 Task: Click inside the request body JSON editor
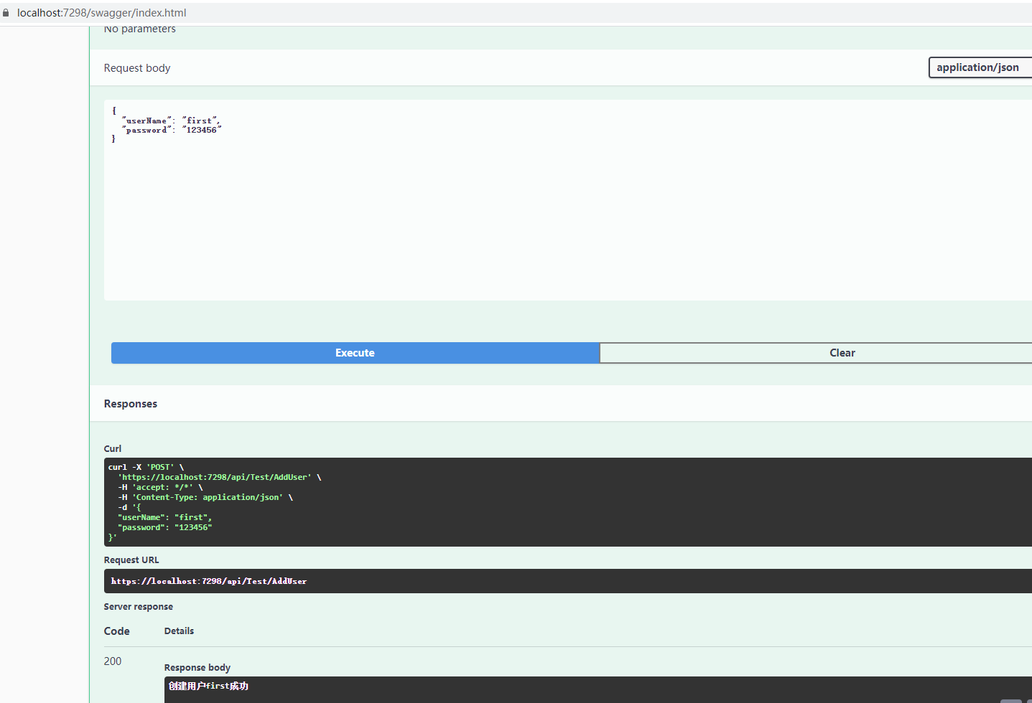click(x=567, y=200)
